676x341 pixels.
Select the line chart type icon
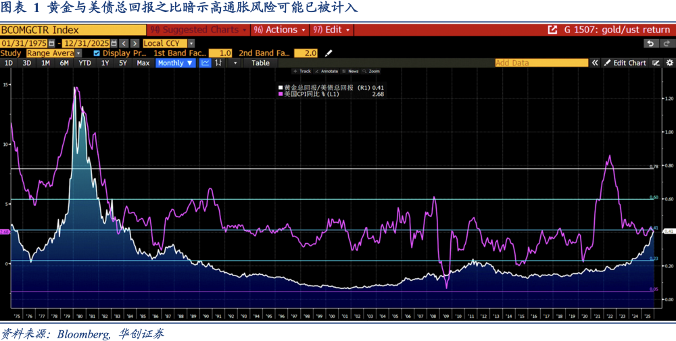[206, 63]
